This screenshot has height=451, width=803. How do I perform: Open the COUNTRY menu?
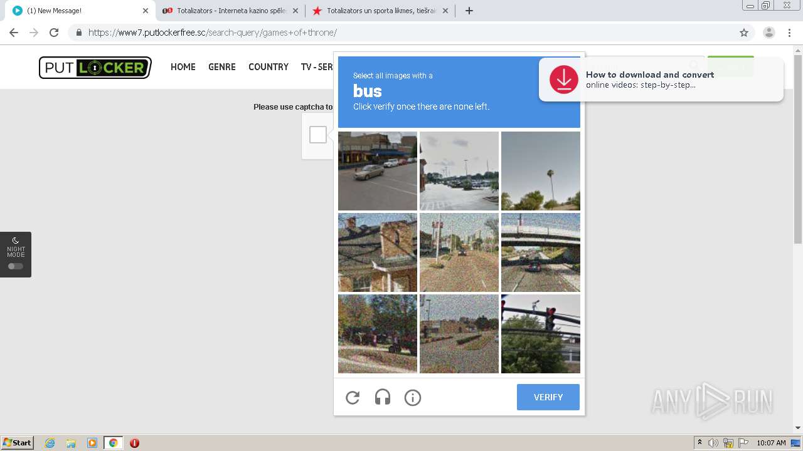coord(269,67)
